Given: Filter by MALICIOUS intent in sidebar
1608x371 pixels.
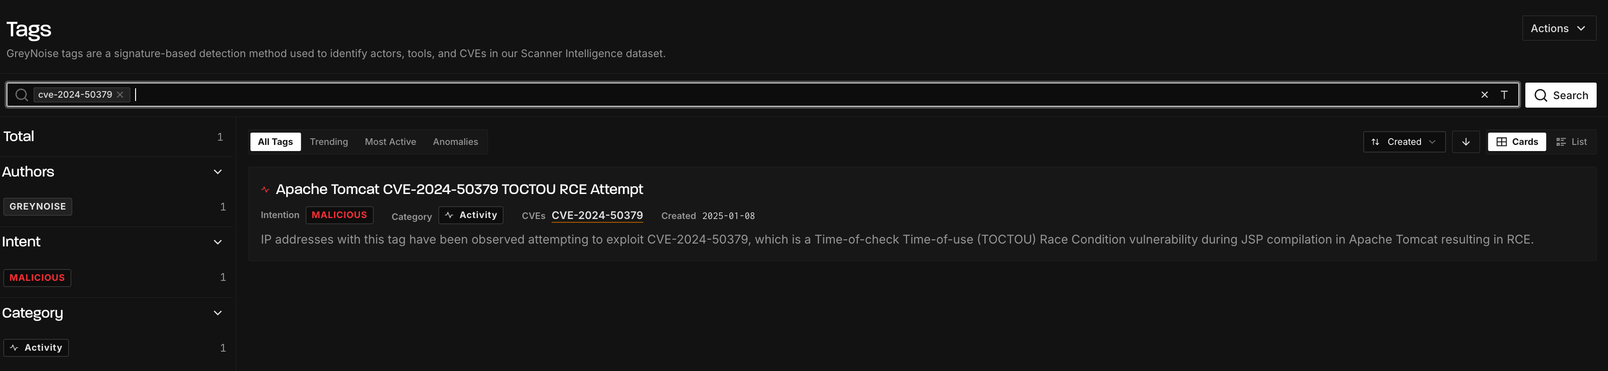Looking at the screenshot, I should 37,278.
